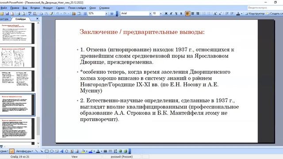Toggle align right button

(x=198, y=14)
